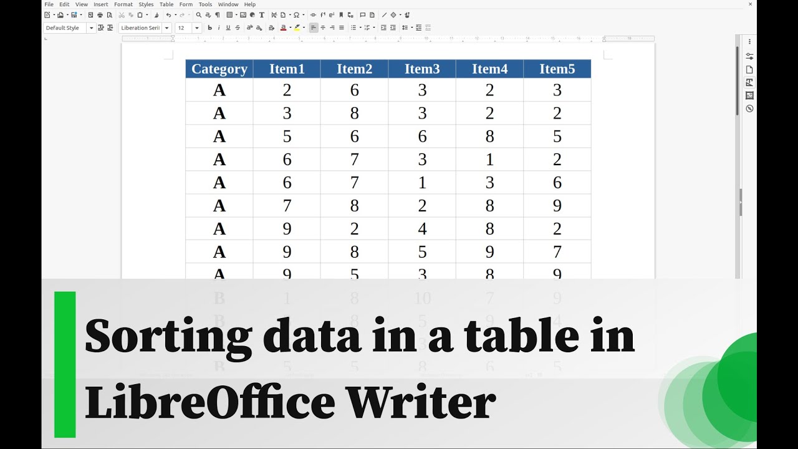The height and width of the screenshot is (449, 798).
Task: Toggle strikethrough formatting
Action: pyautogui.click(x=238, y=27)
